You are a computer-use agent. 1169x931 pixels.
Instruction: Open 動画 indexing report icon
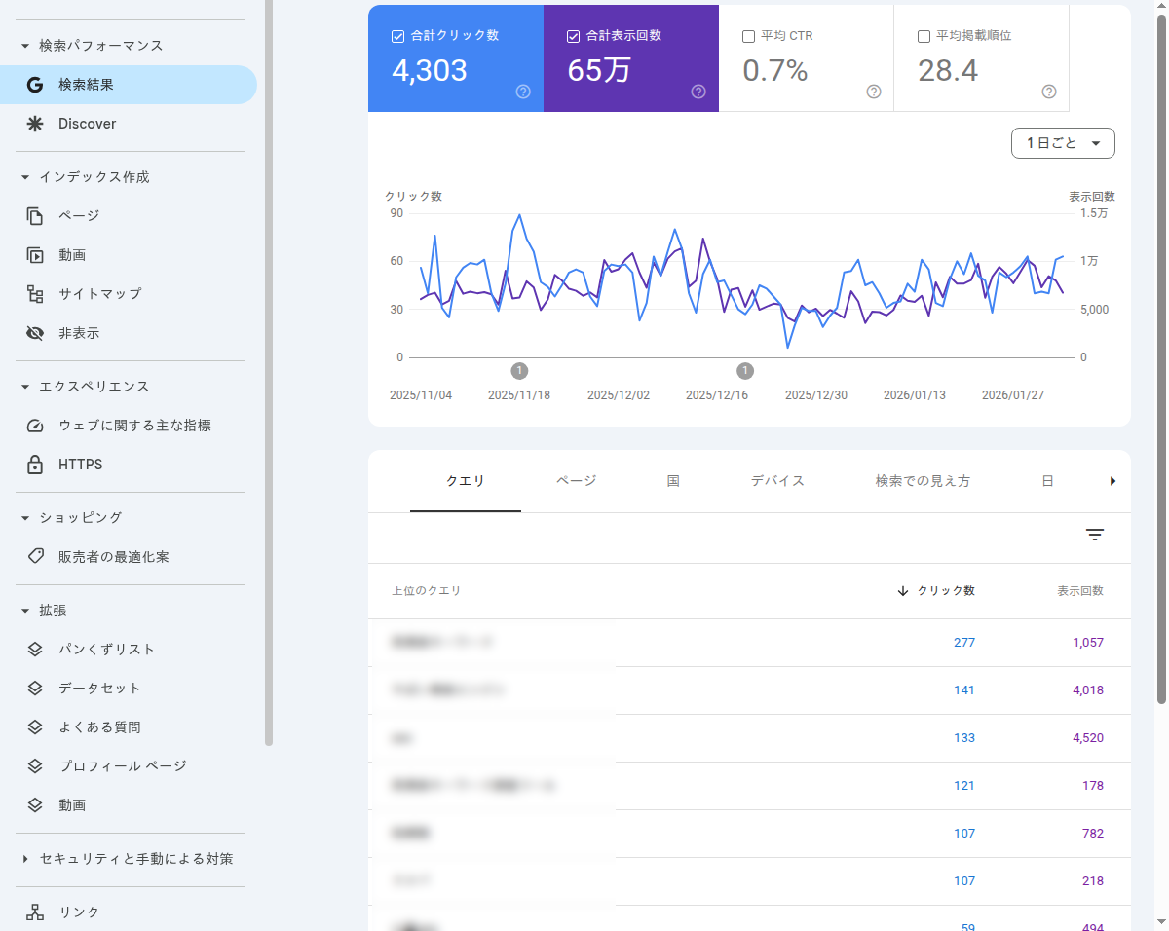tap(35, 254)
